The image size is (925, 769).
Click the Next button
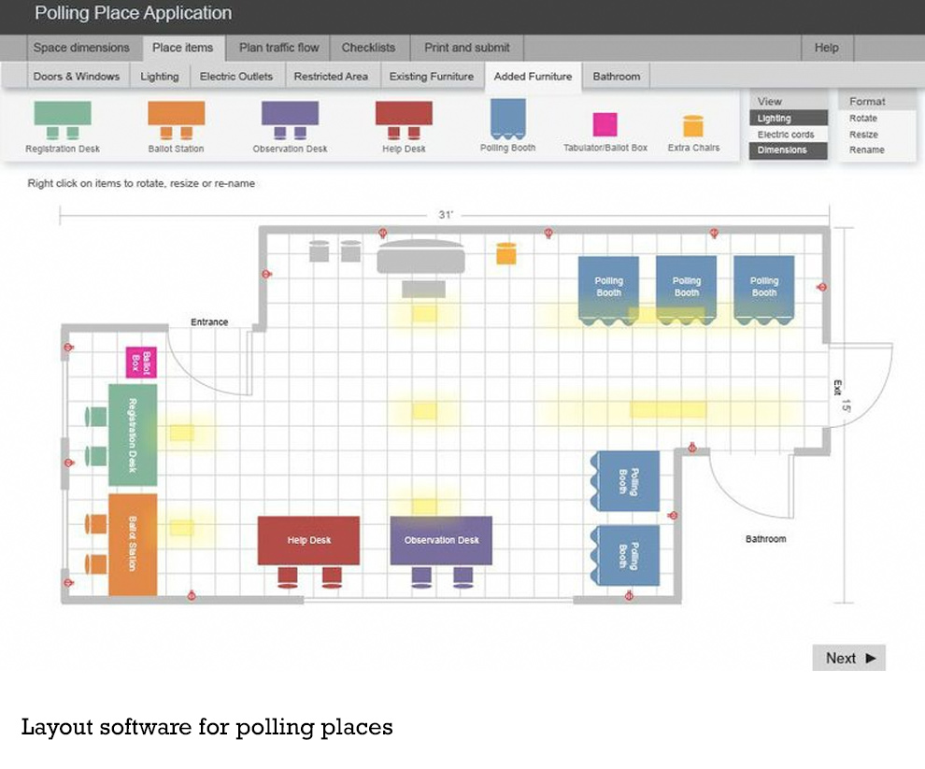(848, 658)
